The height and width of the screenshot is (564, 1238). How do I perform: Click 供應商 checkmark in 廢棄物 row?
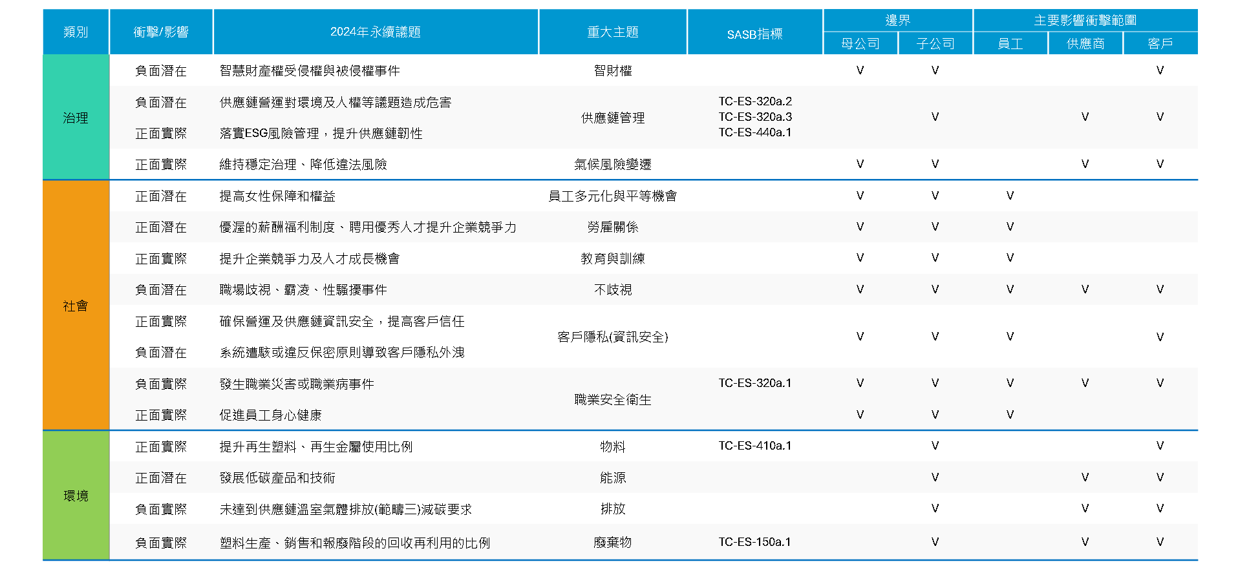pyautogui.click(x=1085, y=542)
